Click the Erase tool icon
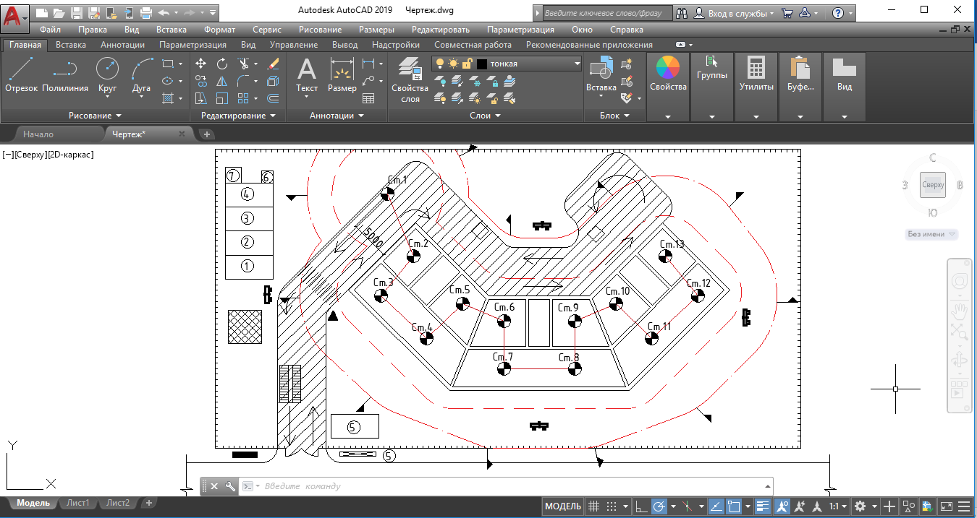The image size is (977, 518). (x=273, y=64)
